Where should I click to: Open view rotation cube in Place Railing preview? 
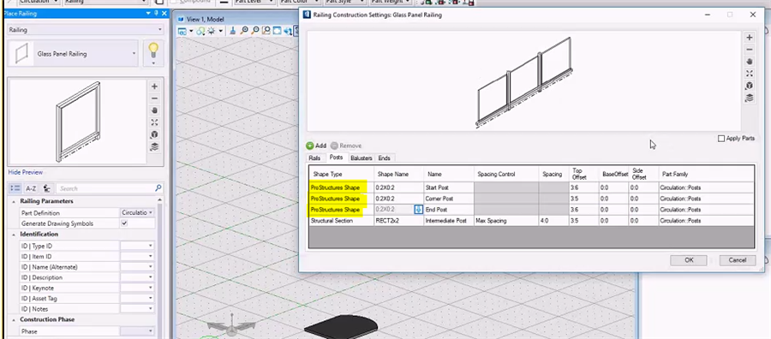coord(154,134)
